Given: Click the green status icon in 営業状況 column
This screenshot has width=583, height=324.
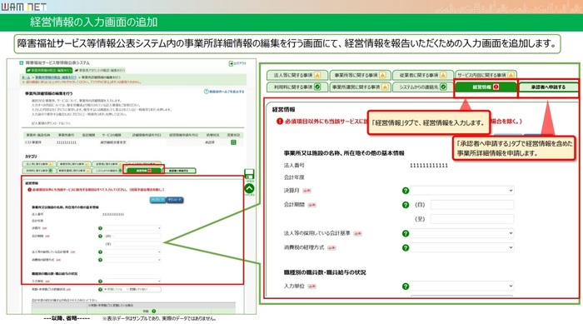Looking at the screenshot, I should 233,142.
